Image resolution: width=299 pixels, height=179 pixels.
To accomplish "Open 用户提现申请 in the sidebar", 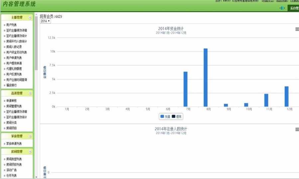I will click(14, 63).
